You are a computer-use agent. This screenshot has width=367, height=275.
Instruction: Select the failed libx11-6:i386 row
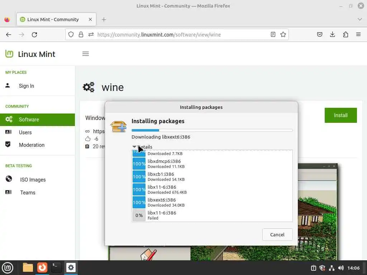pos(212,215)
